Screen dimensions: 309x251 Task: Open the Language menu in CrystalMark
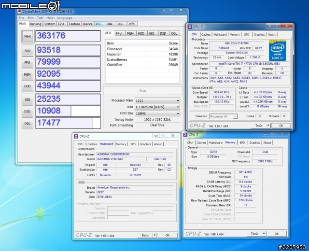65,18
